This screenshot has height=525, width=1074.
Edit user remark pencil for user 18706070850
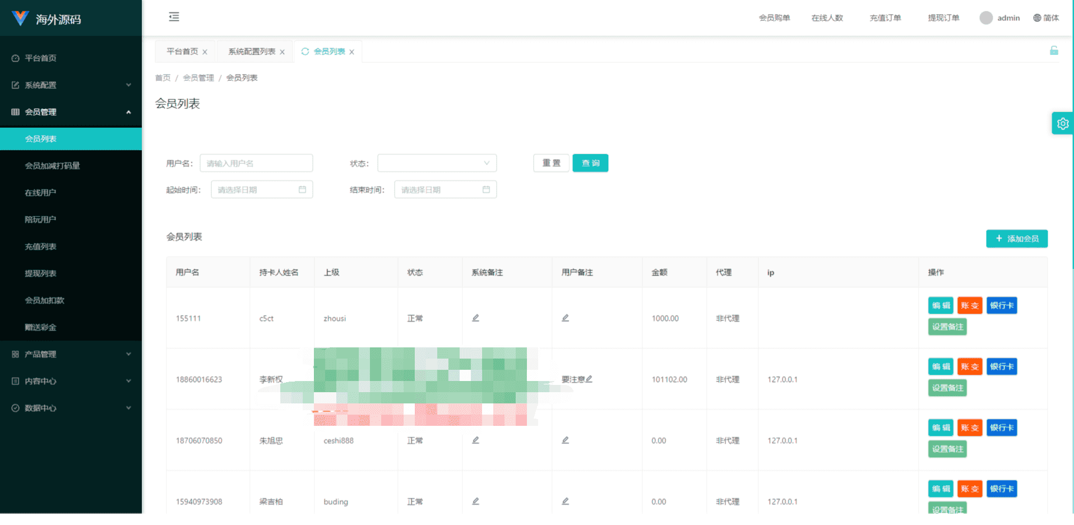point(565,440)
